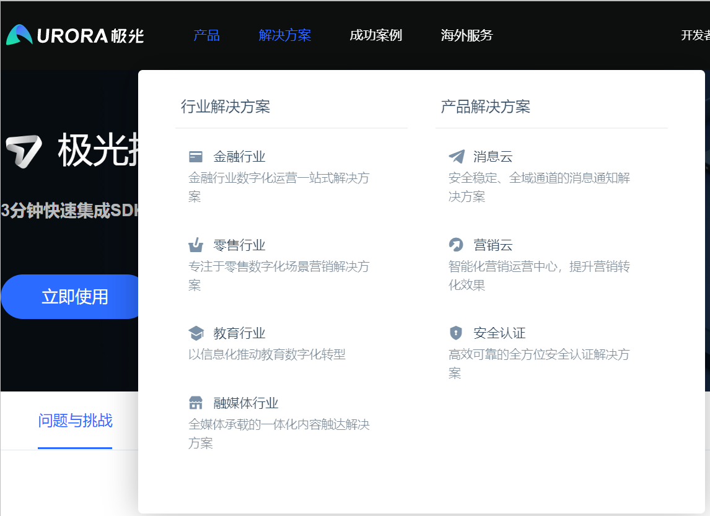The width and height of the screenshot is (710, 516).
Task: Open the 融媒体行业 description text
Action: pos(279,434)
